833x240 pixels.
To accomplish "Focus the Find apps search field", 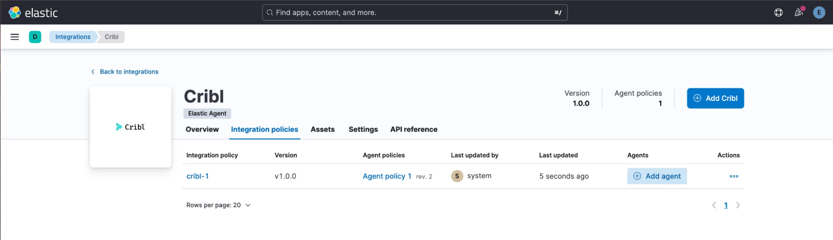I will [x=415, y=12].
